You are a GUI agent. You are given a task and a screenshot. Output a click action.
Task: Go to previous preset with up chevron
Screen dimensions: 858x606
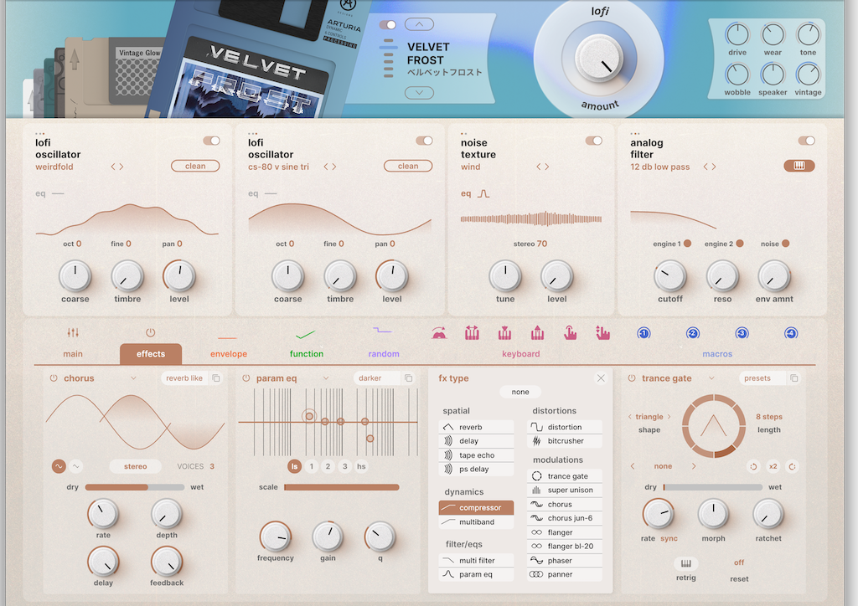(419, 24)
